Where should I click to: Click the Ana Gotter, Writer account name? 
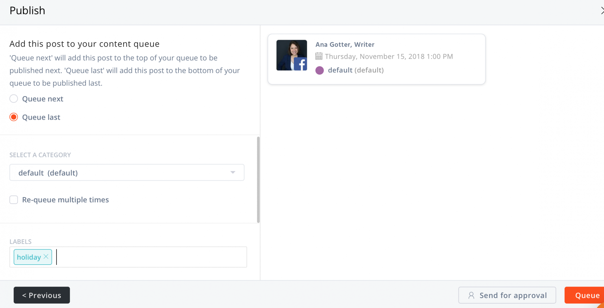pyautogui.click(x=345, y=44)
